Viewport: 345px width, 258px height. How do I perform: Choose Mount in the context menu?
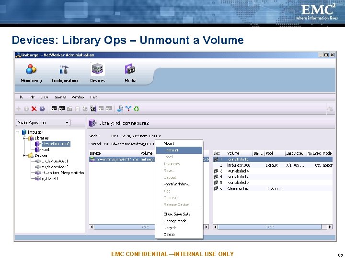point(179,143)
